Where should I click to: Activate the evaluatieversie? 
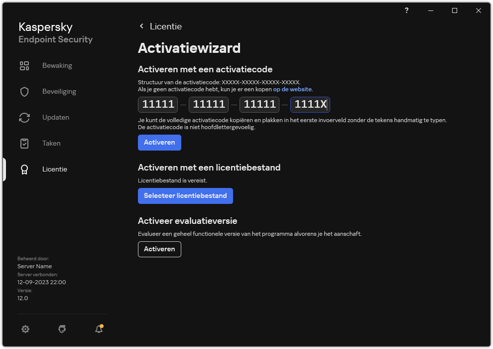(x=159, y=249)
